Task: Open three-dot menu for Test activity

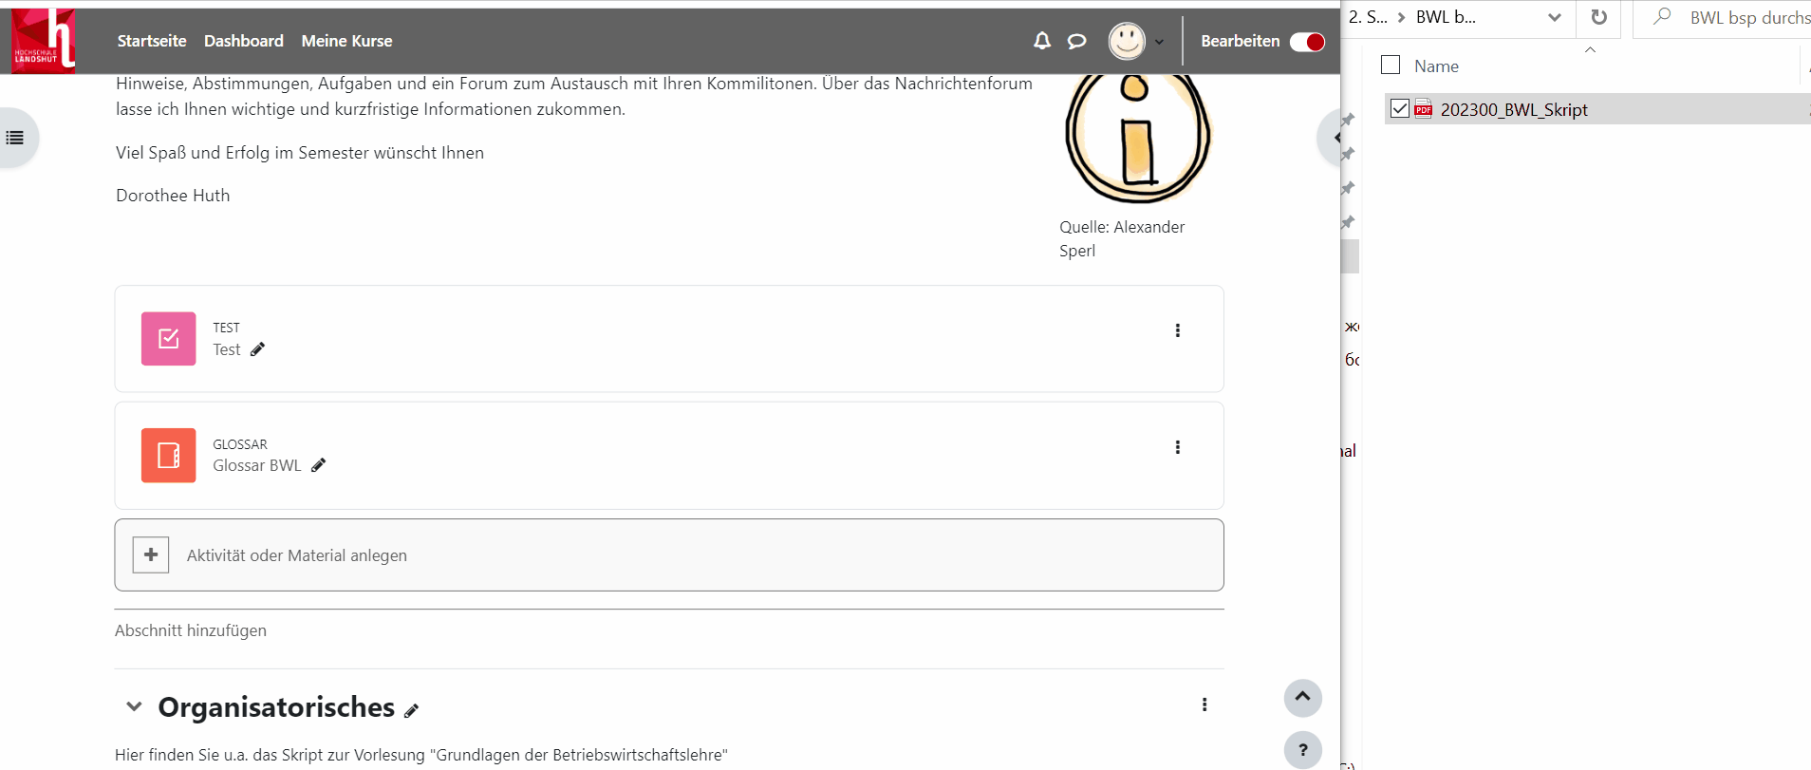Action: [1177, 330]
